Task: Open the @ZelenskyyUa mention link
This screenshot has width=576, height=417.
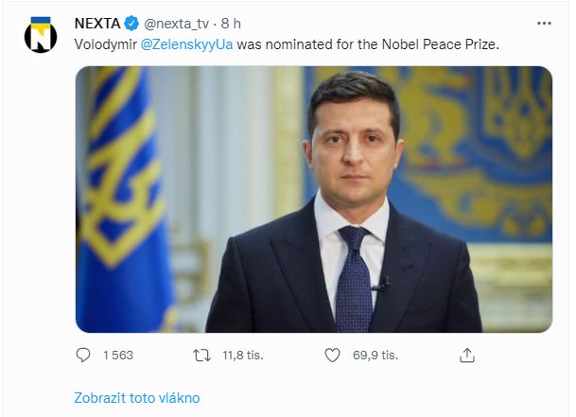Action: click(x=185, y=43)
